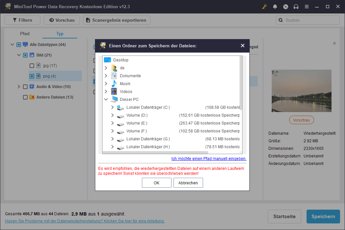Expand the 'de' folder in dialog
The image size is (345, 230).
coord(106,68)
